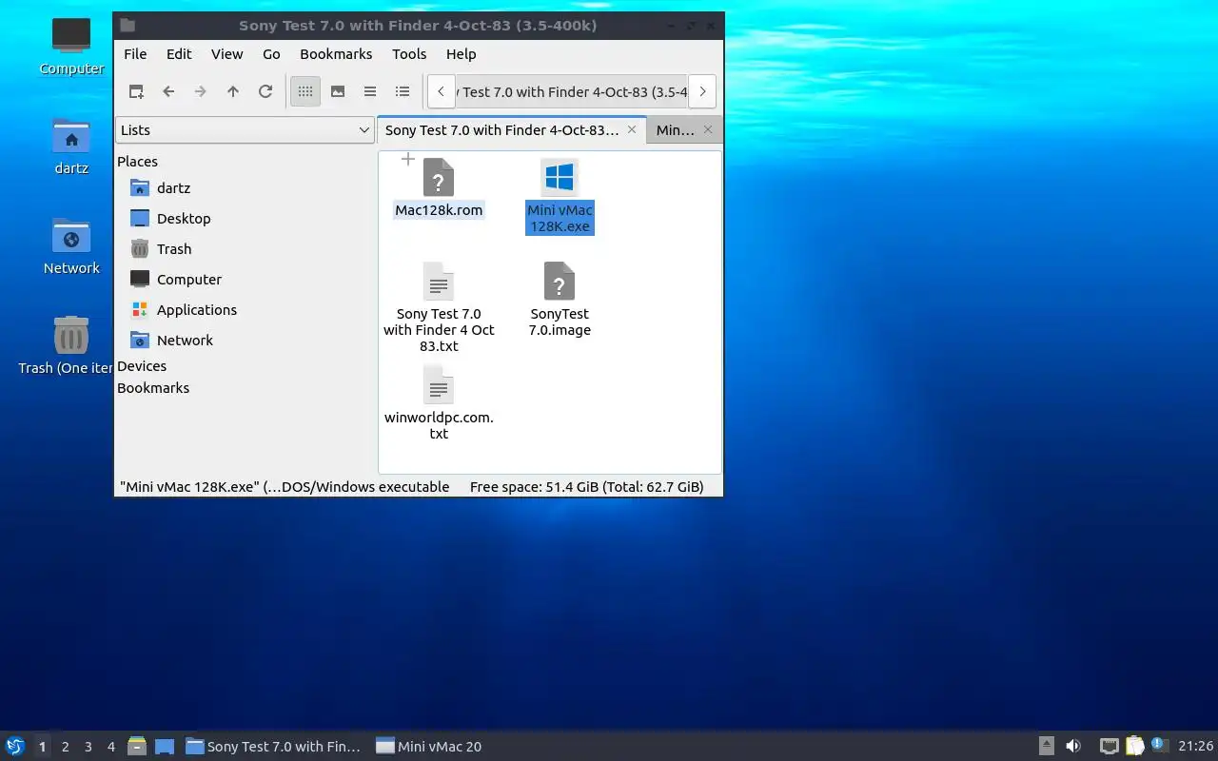Switch to workspace 4

click(110, 747)
